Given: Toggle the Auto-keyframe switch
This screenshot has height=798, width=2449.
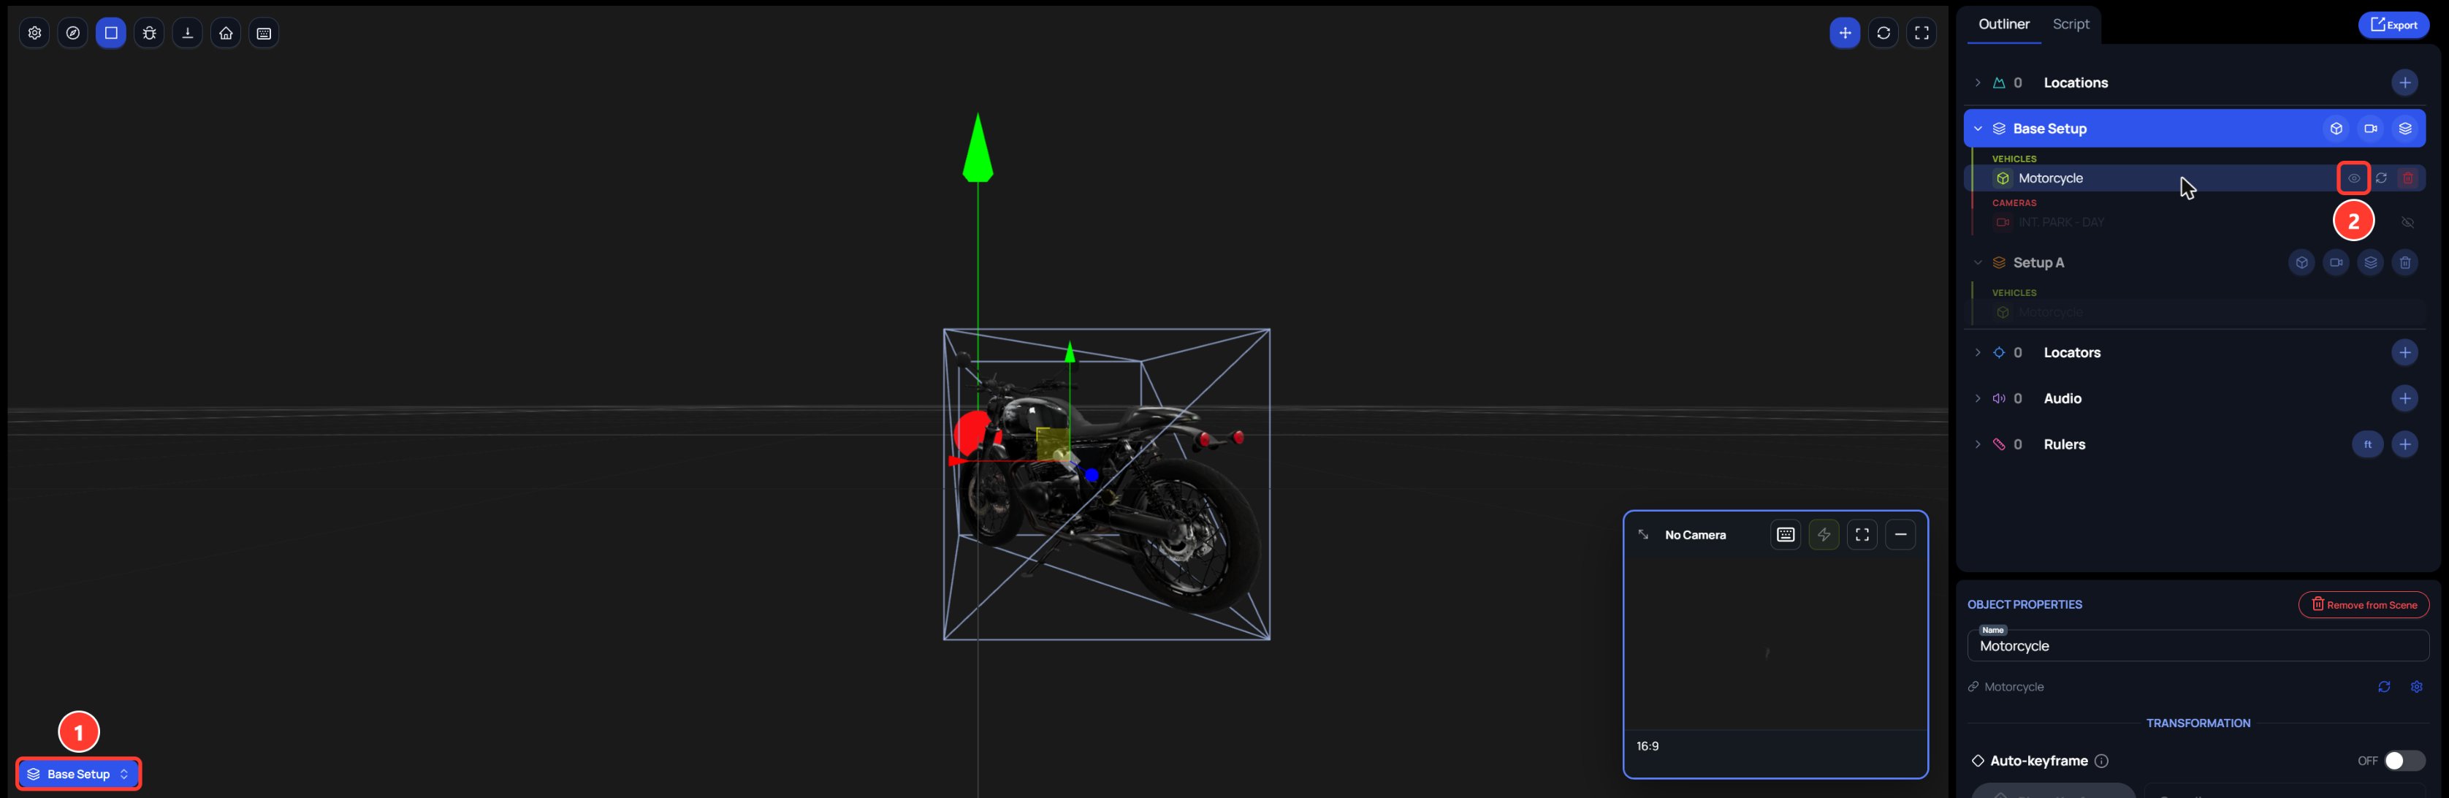Looking at the screenshot, I should point(2404,761).
